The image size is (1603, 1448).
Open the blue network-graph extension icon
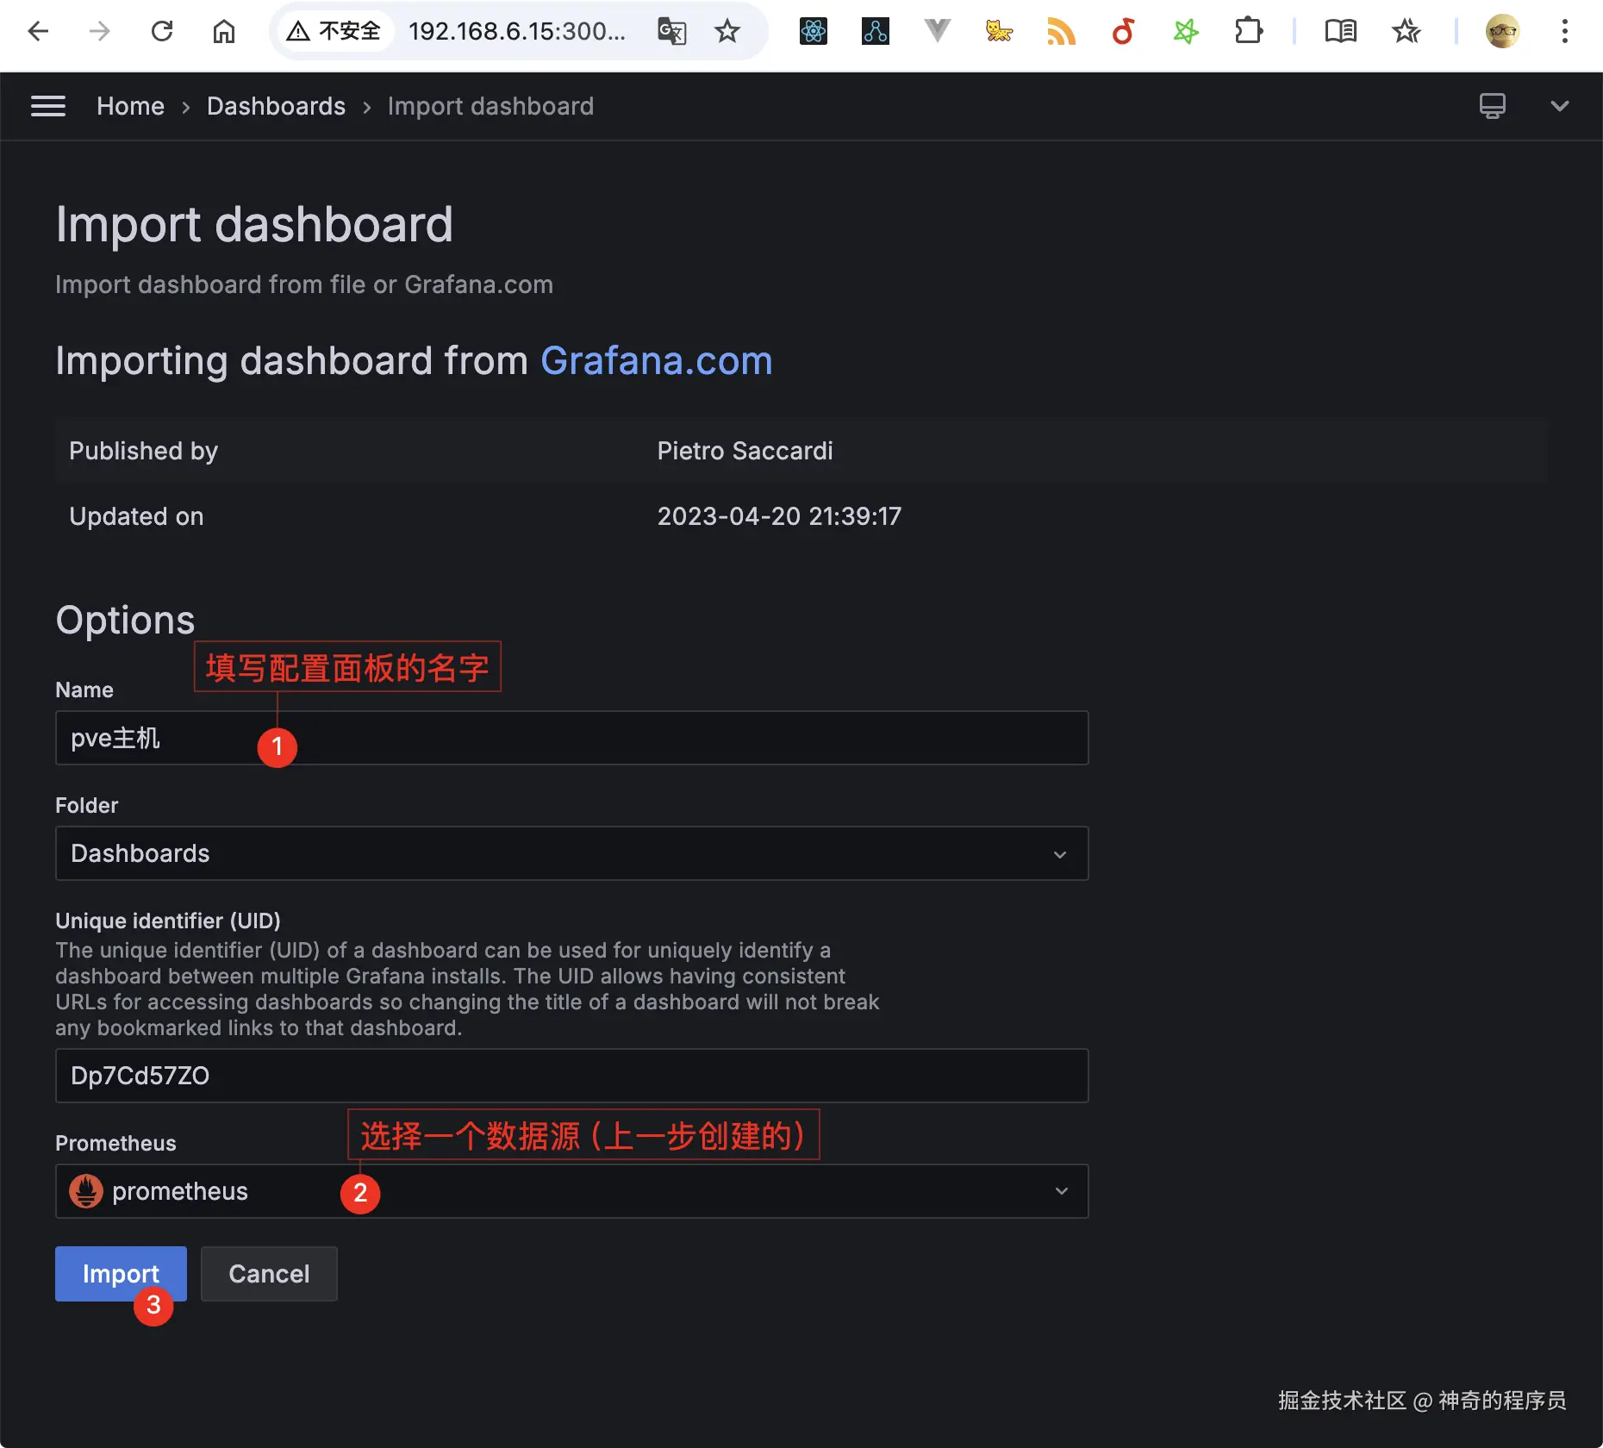[x=876, y=32]
